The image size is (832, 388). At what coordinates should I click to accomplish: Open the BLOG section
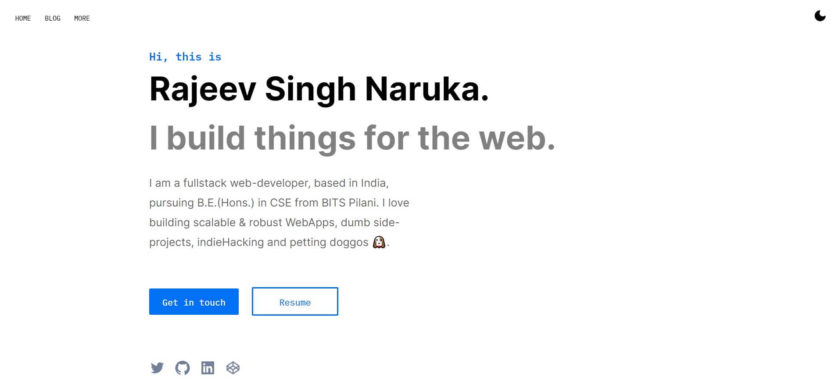(x=52, y=18)
